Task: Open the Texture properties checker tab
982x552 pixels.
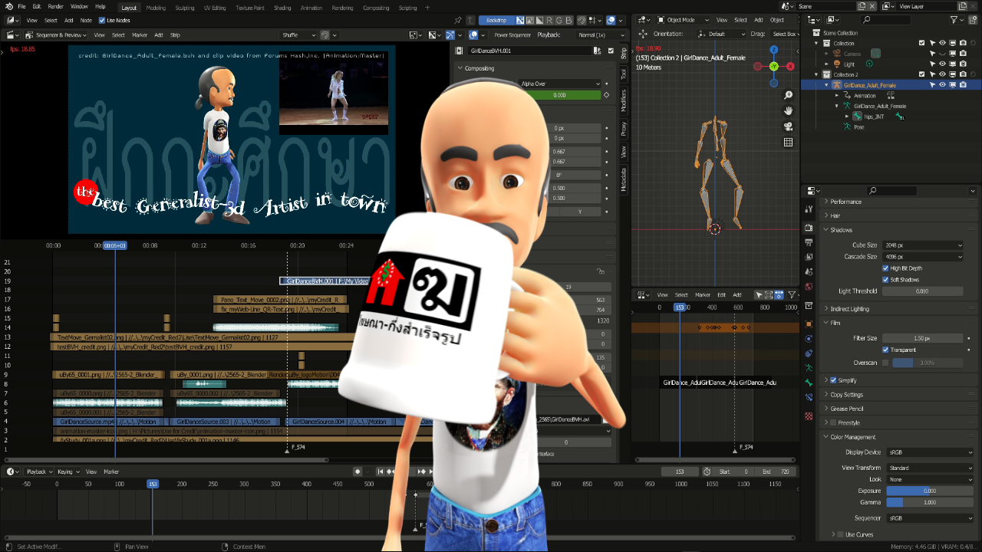Action: coord(809,416)
